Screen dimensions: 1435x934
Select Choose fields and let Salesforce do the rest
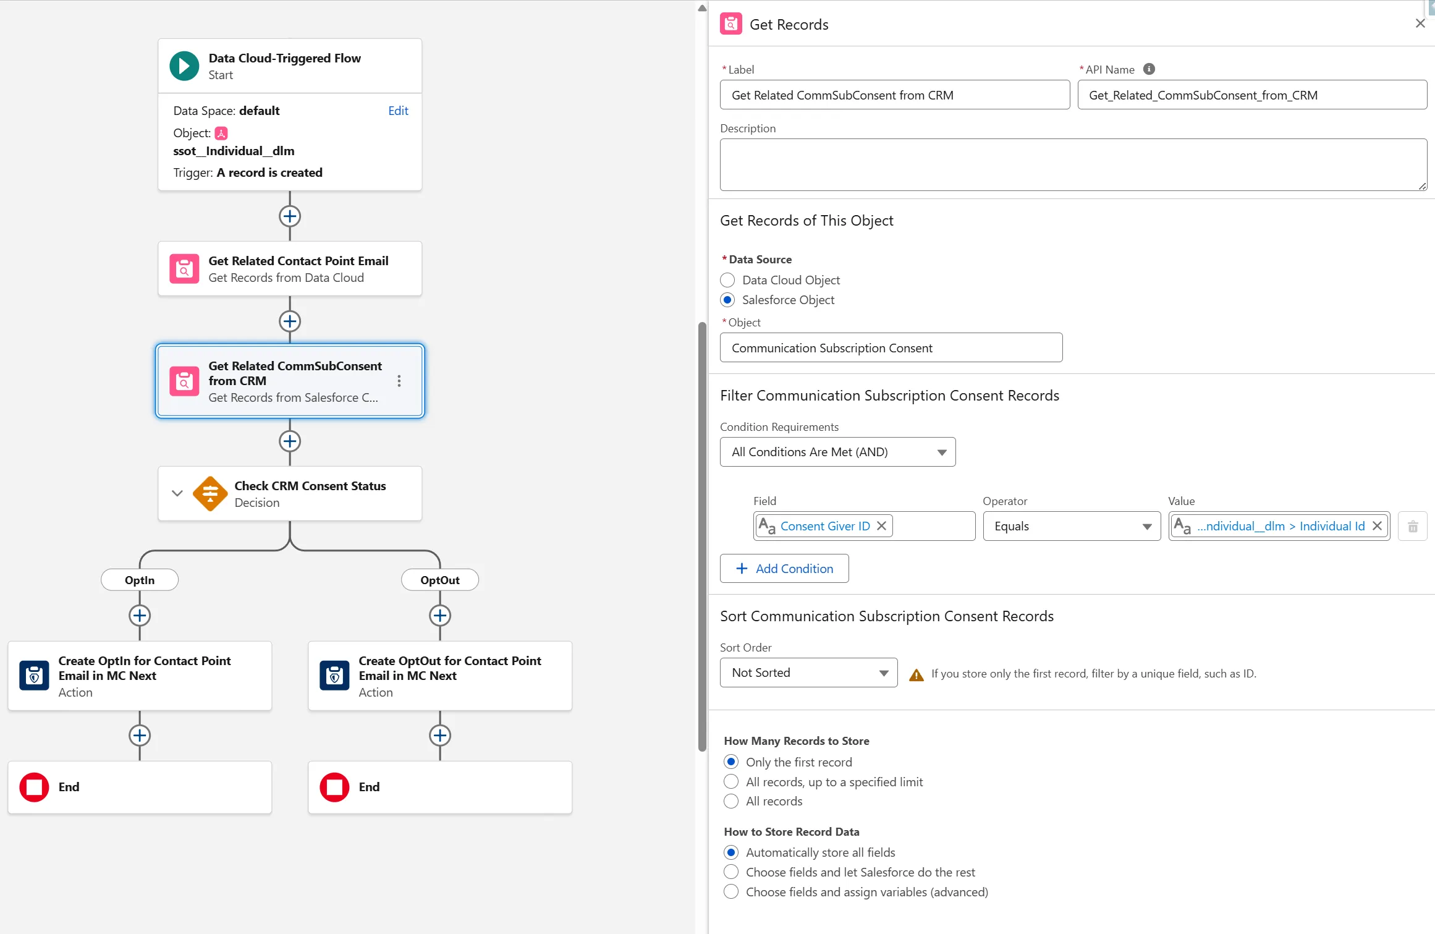tap(731, 872)
